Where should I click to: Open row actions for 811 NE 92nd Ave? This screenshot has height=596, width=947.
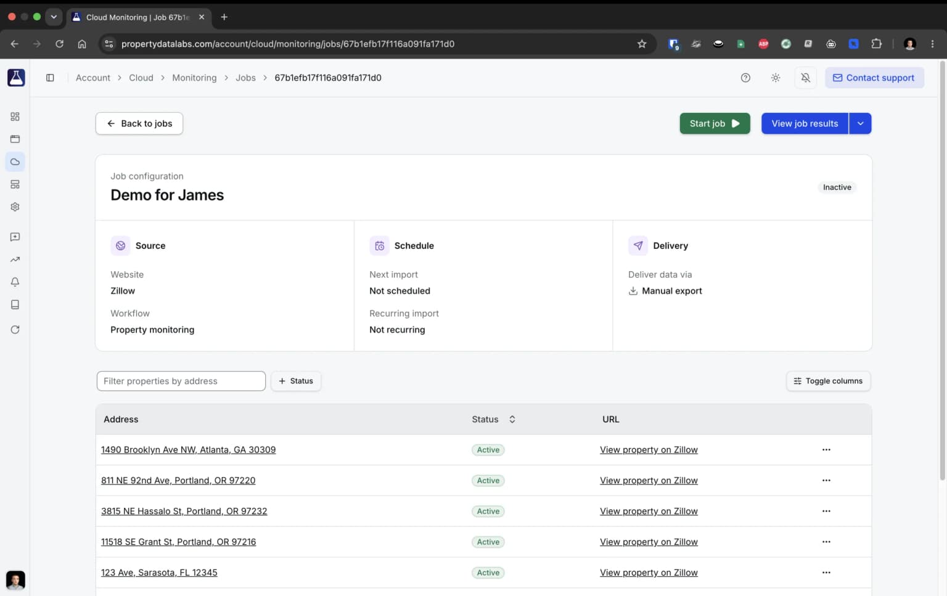[826, 481]
